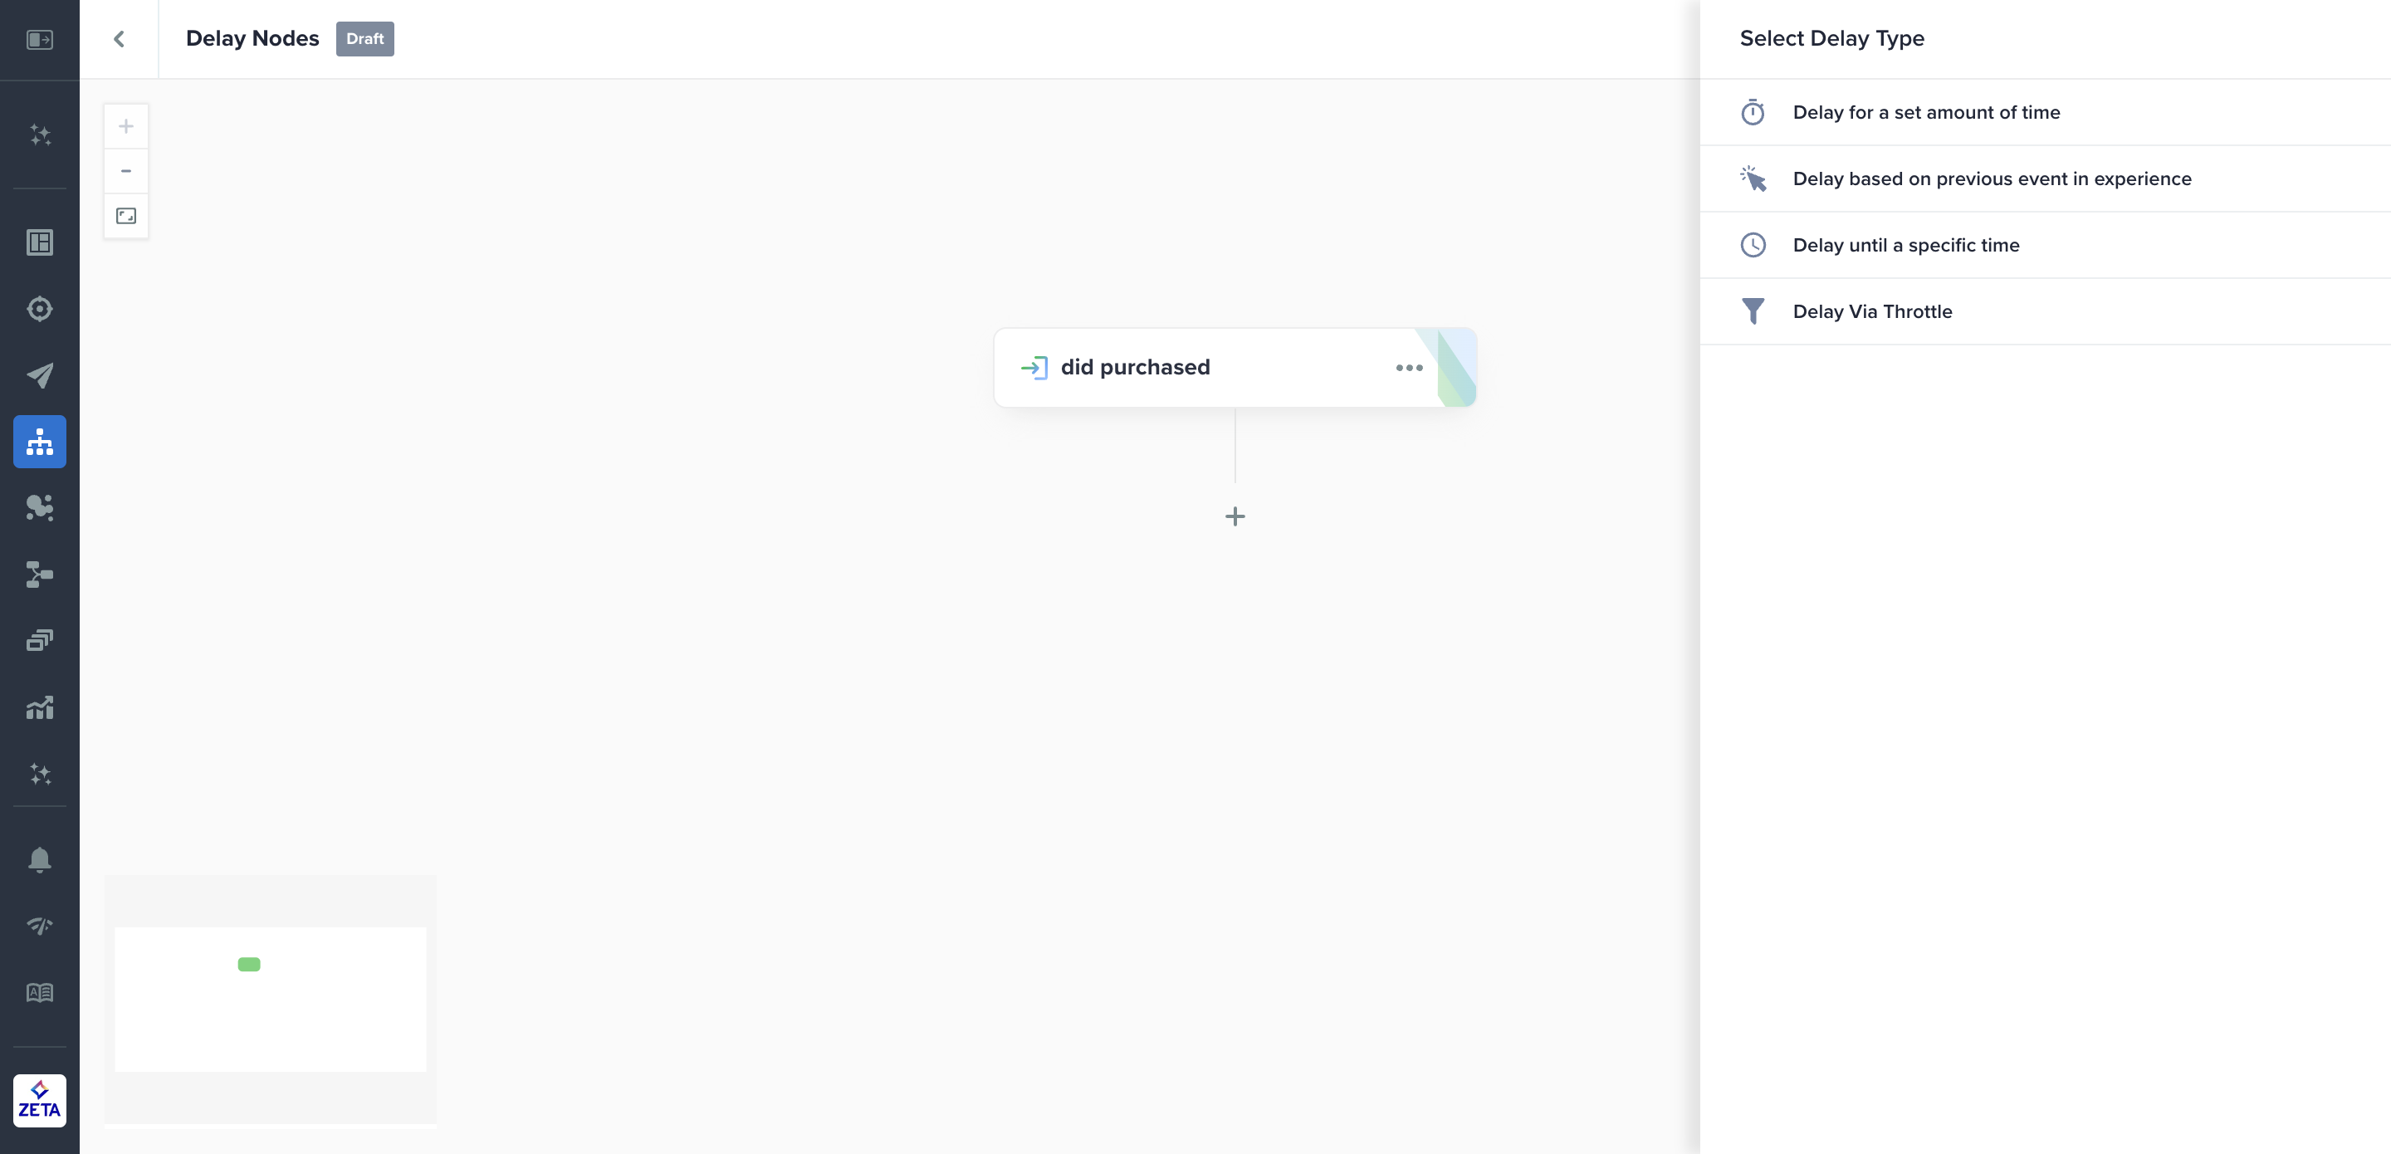
Task: Zoom out of the canvas
Action: click(x=126, y=171)
